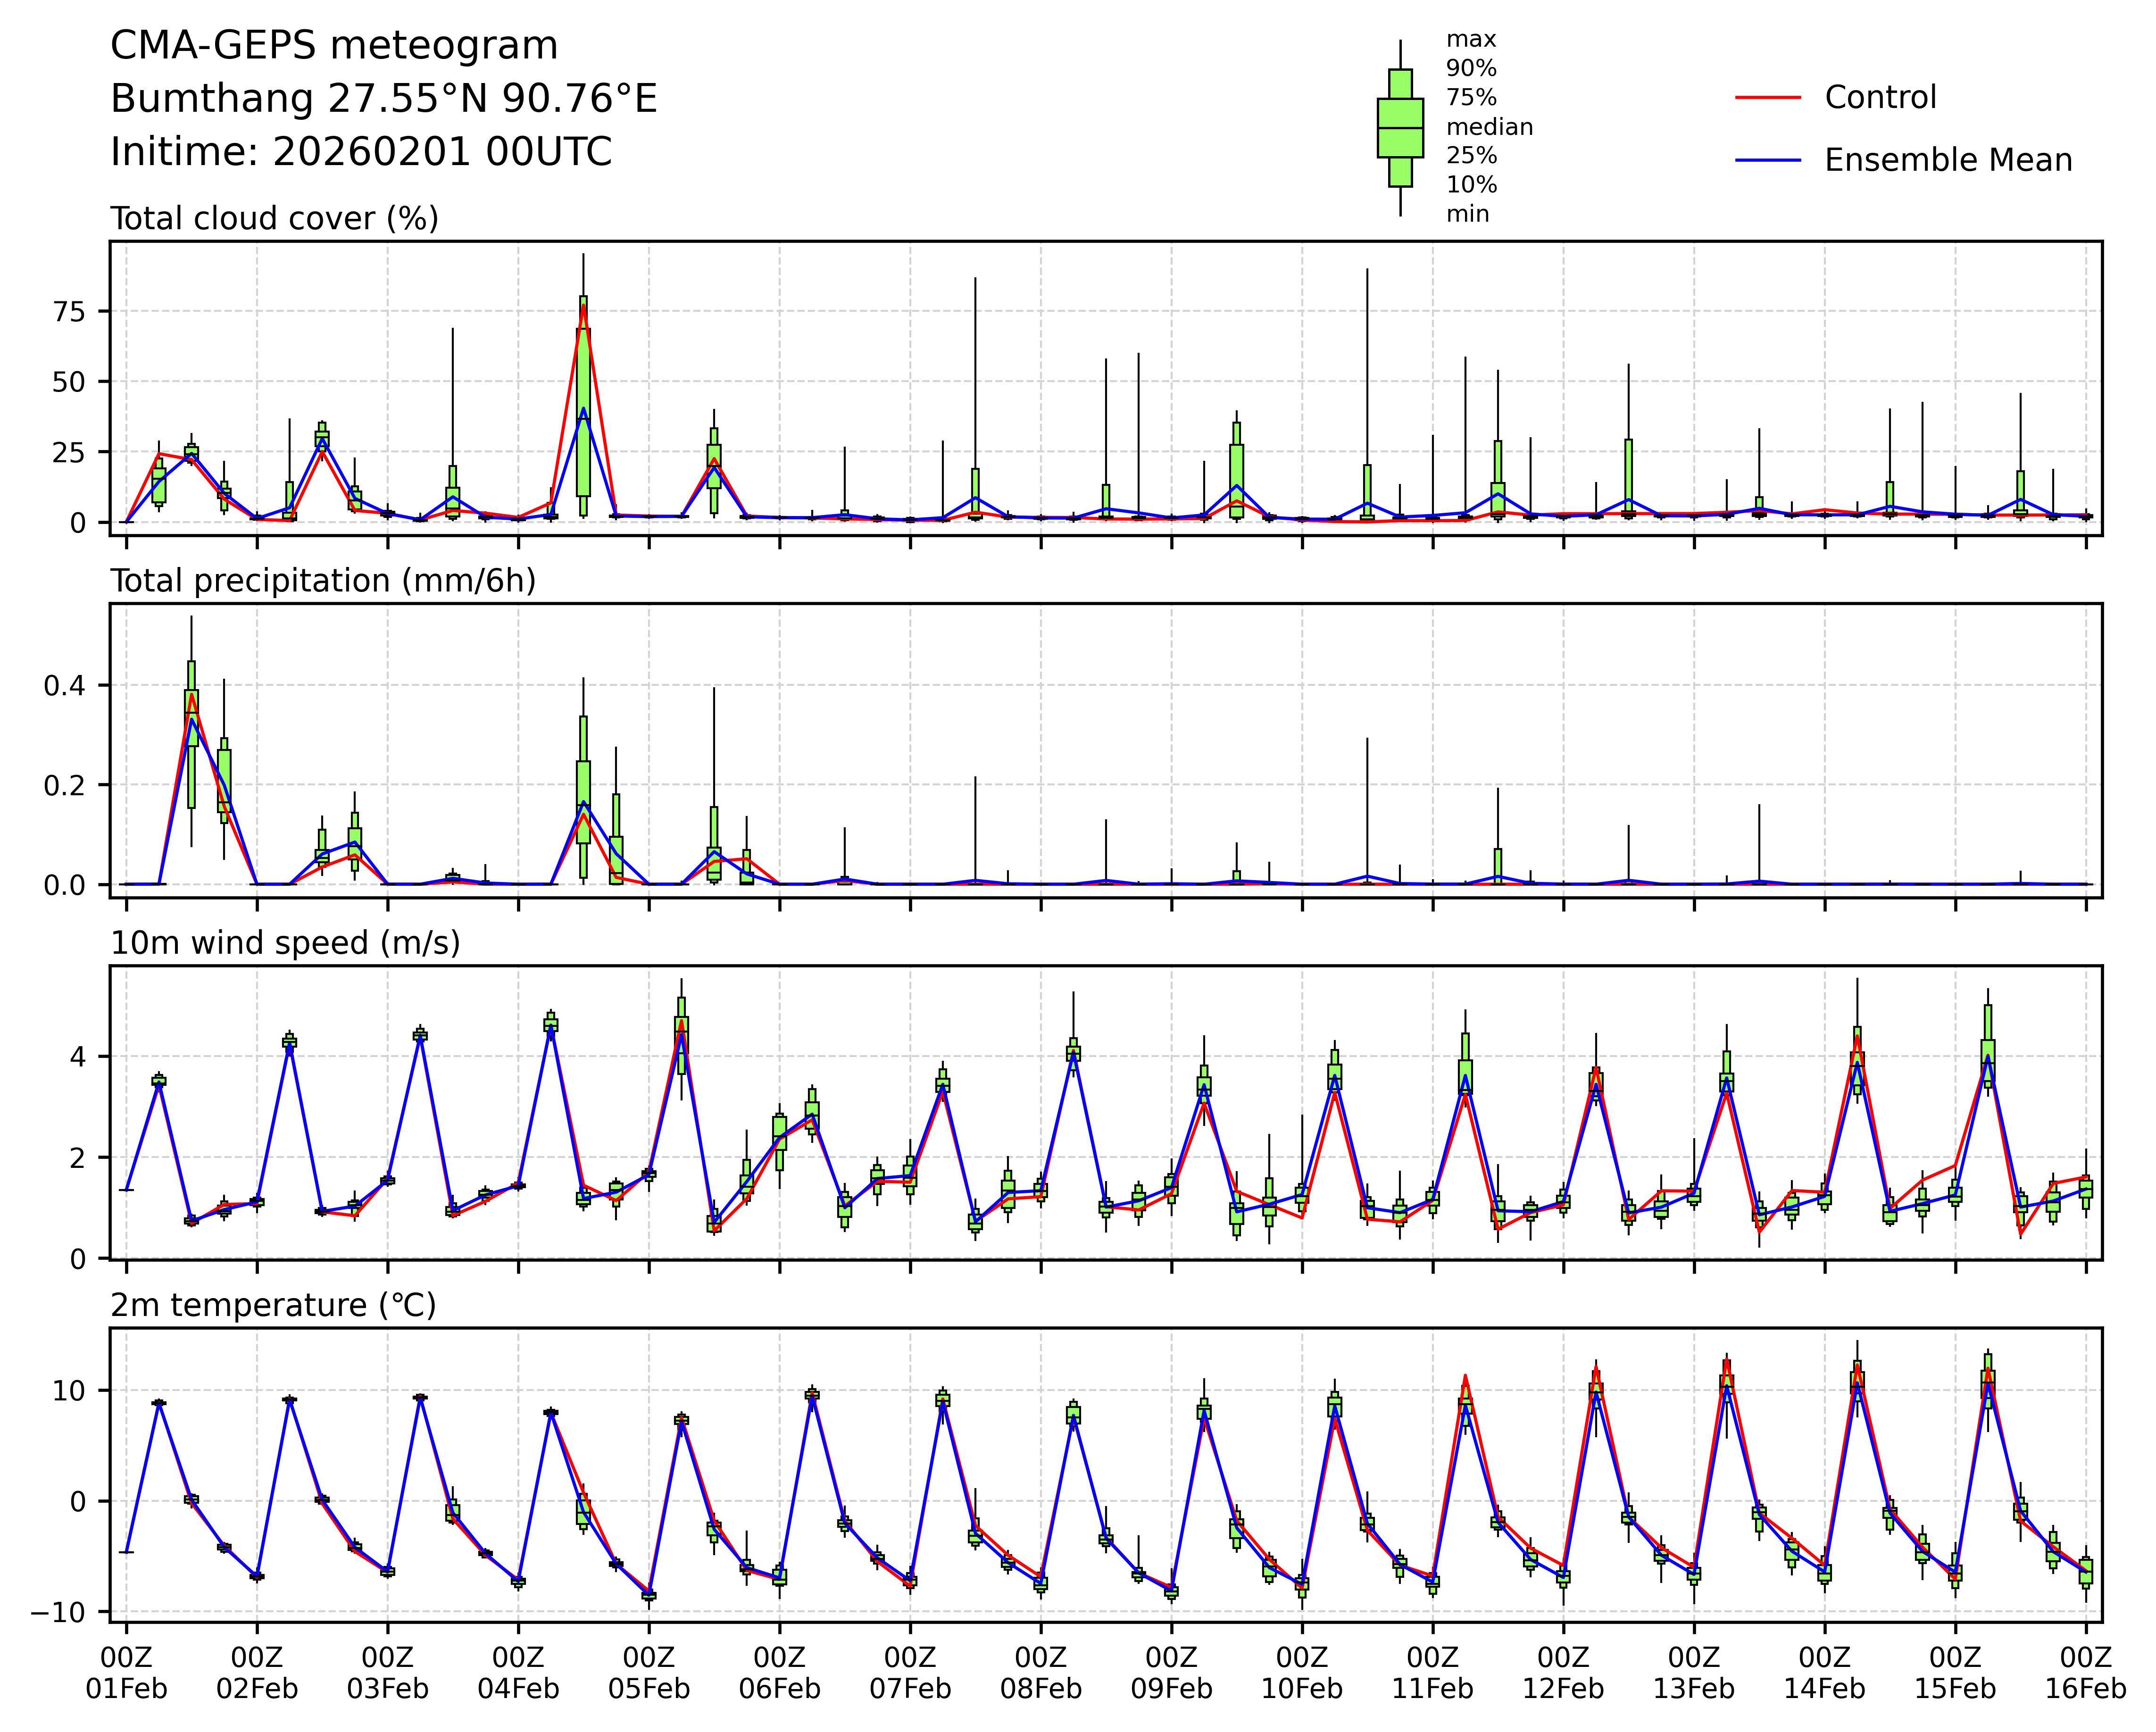Click the Initime 20260201 00UTC text
The width and height of the screenshot is (2156, 1732).
pos(361,153)
